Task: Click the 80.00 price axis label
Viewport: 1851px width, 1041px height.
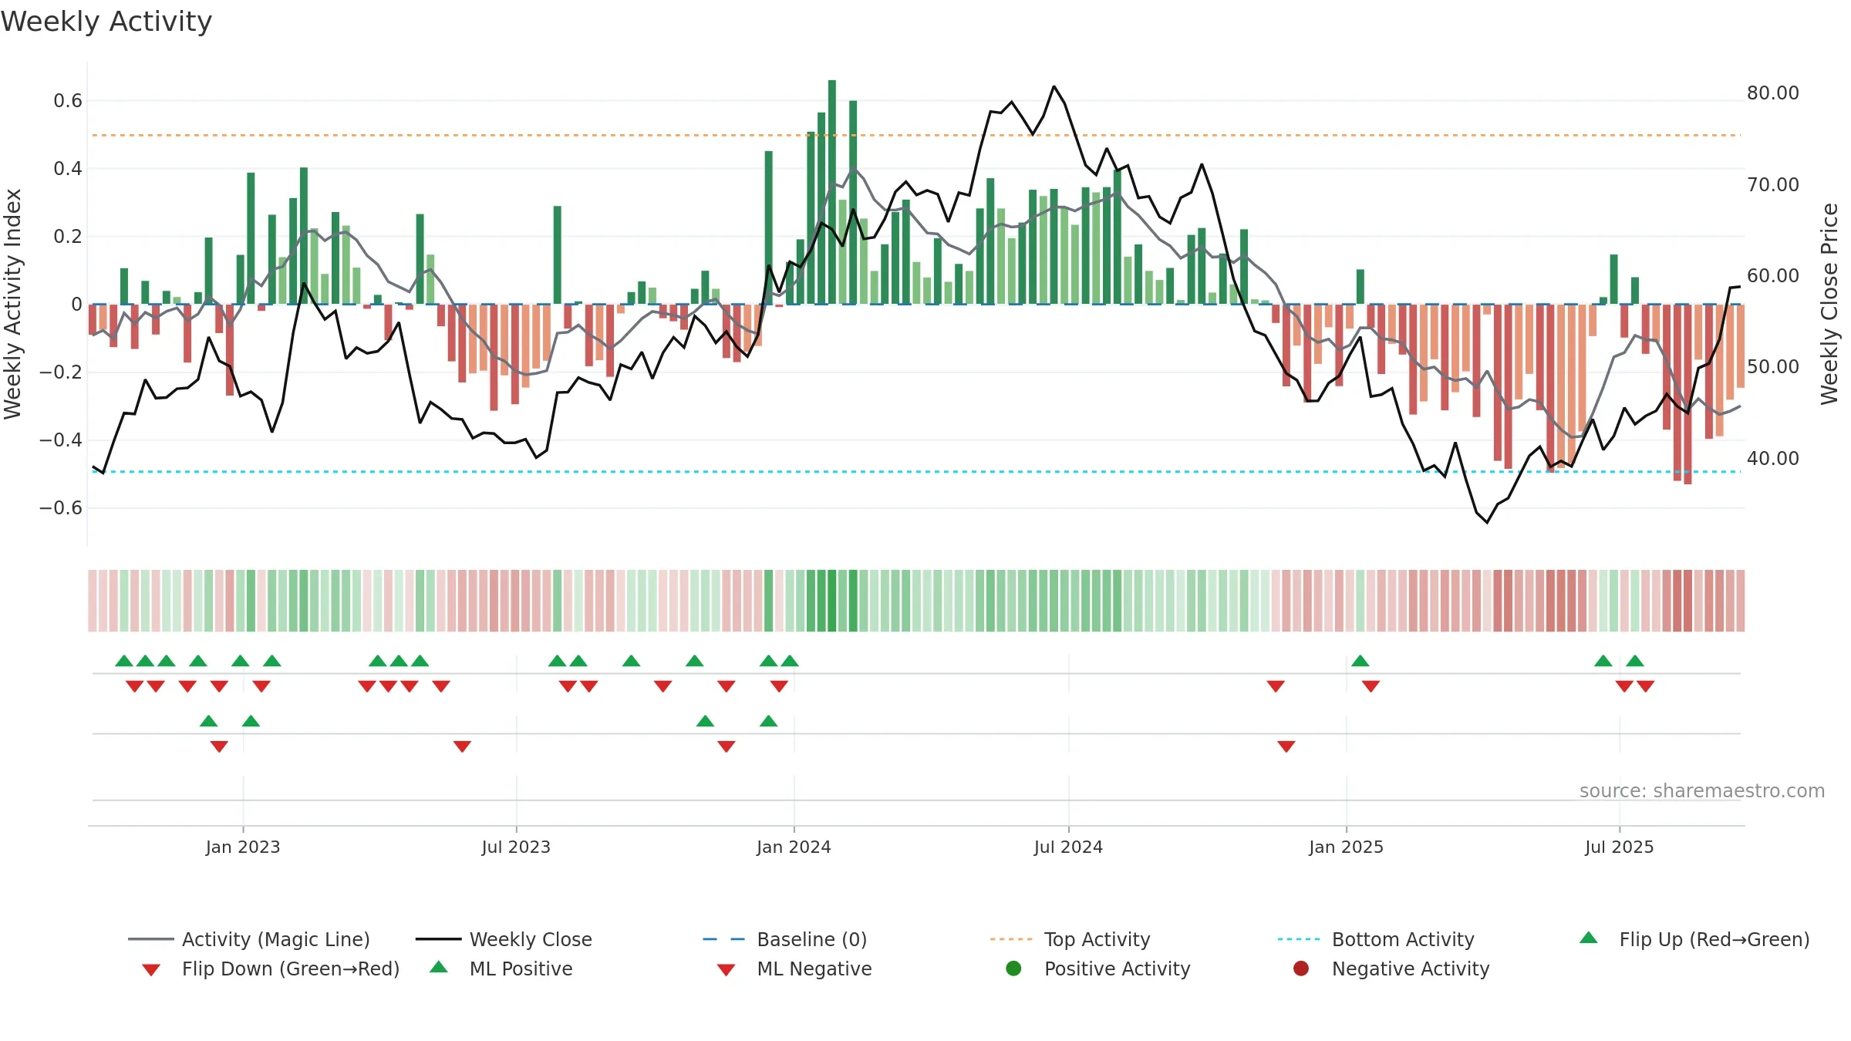Action: point(1773,93)
